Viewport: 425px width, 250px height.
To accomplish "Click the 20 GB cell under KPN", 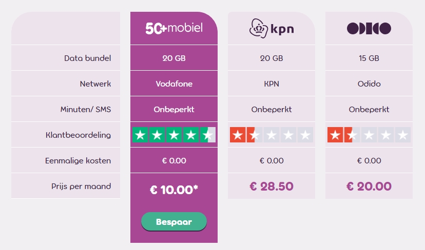I will point(272,58).
